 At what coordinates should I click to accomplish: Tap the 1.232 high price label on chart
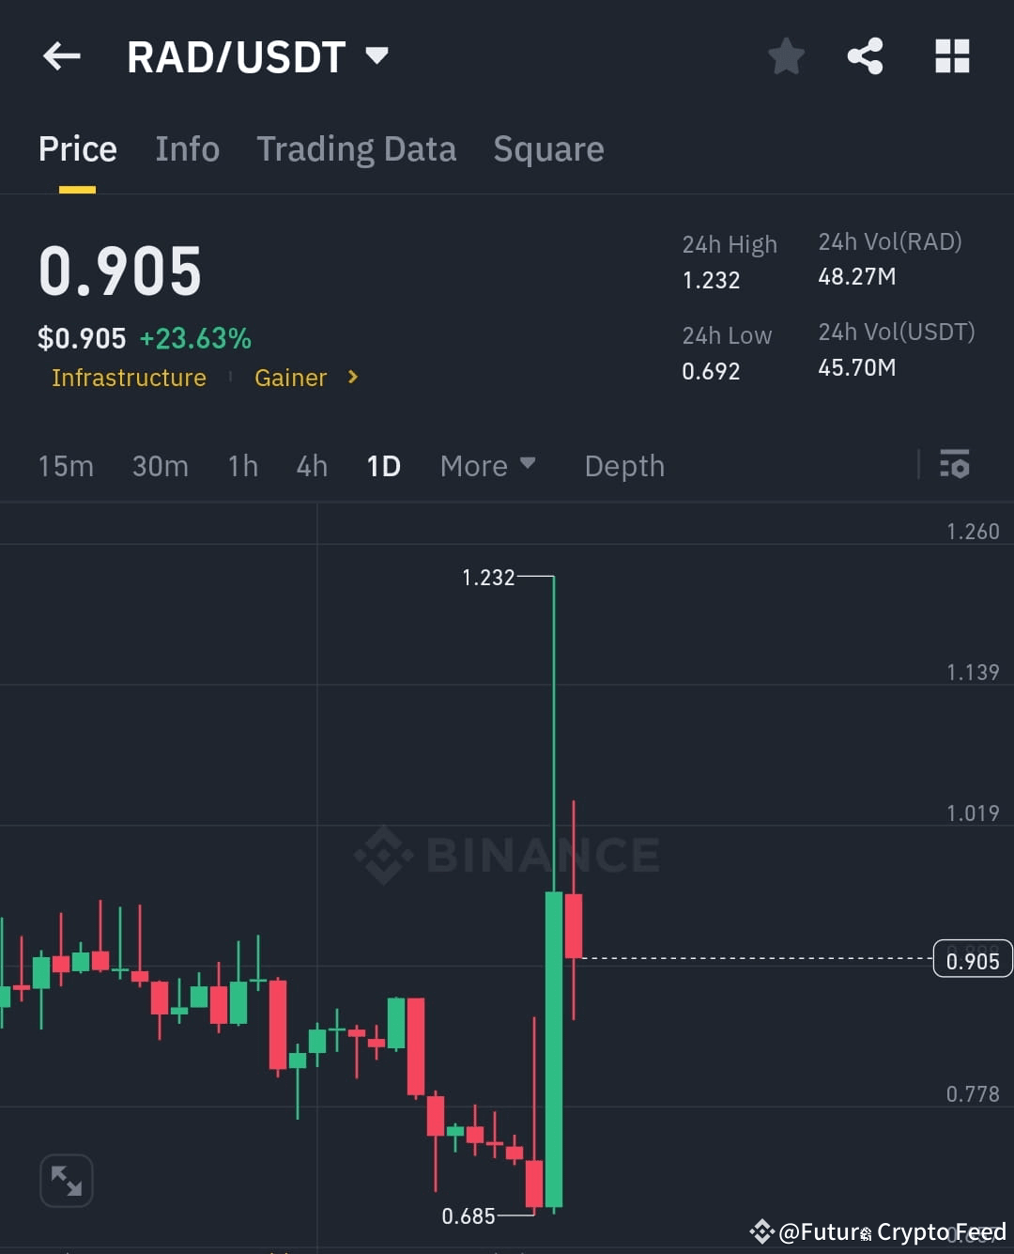point(488,578)
